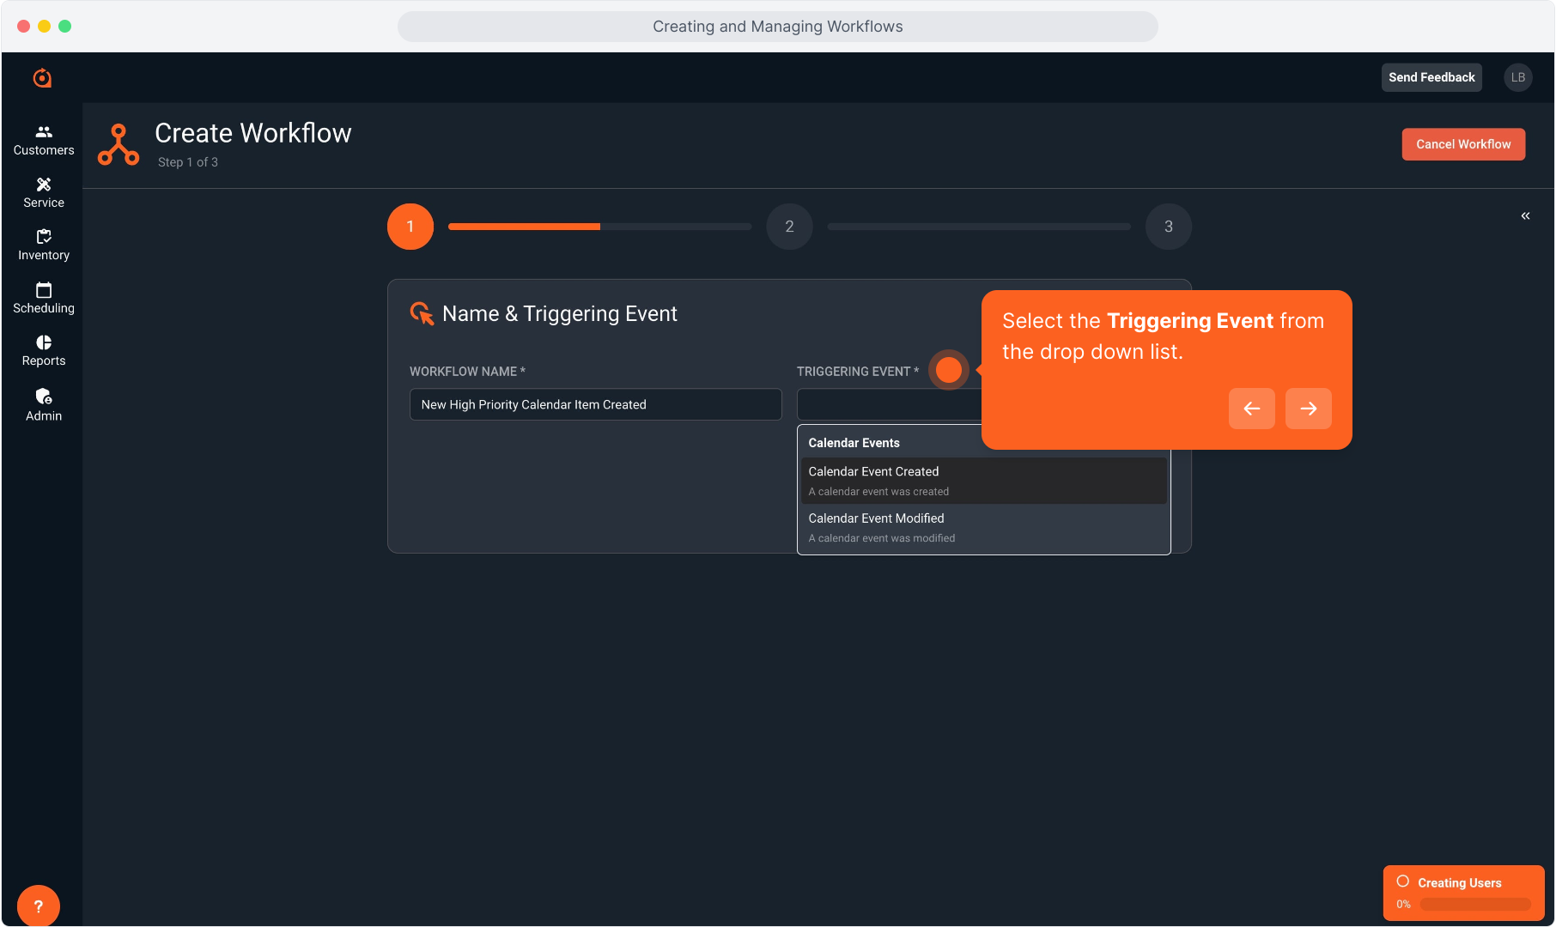
Task: Click the Workflow Name input field
Action: pos(595,404)
